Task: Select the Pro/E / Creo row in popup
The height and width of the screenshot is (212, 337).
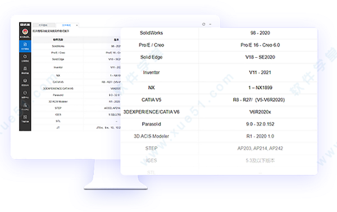Action: 219,45
